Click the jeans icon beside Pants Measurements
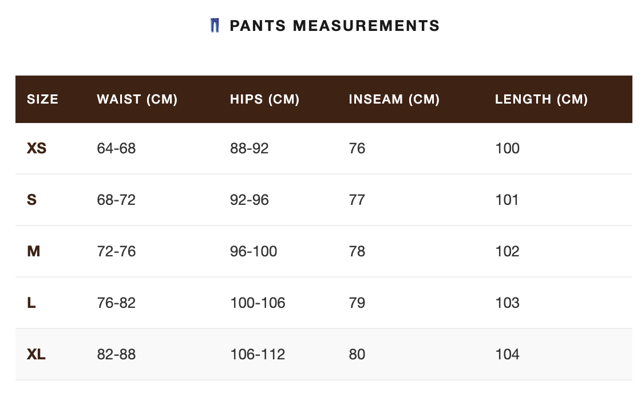 (x=215, y=26)
